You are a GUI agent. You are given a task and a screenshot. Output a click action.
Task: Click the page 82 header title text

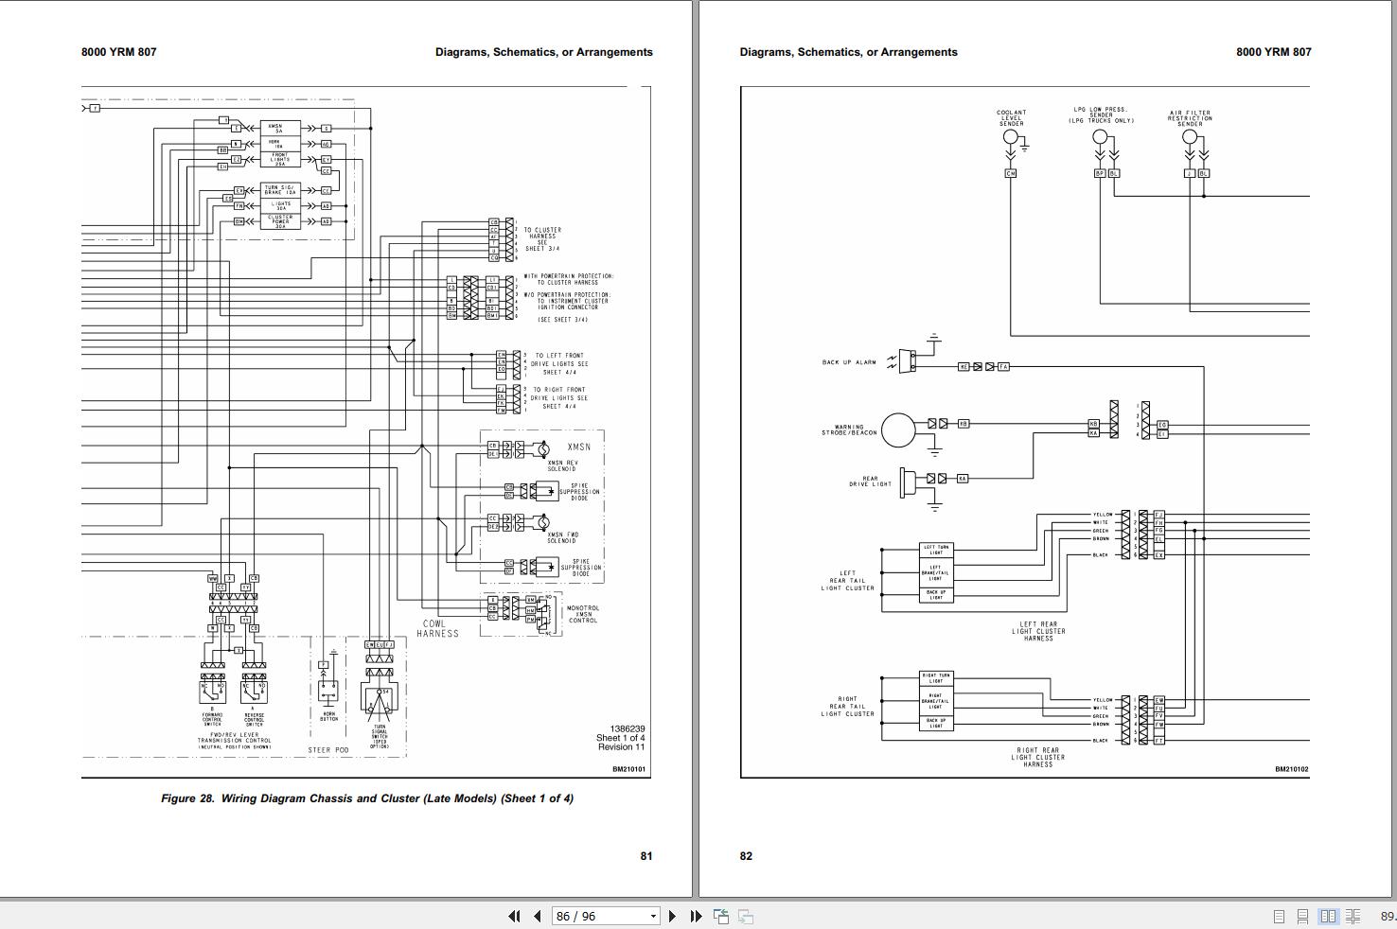pos(848,52)
